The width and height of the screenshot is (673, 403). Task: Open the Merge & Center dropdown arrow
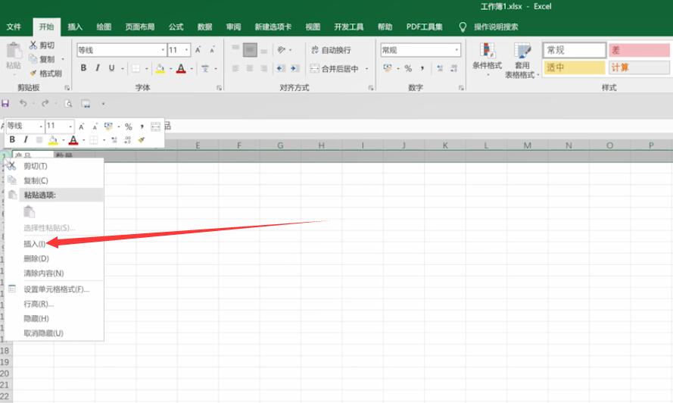(x=367, y=69)
